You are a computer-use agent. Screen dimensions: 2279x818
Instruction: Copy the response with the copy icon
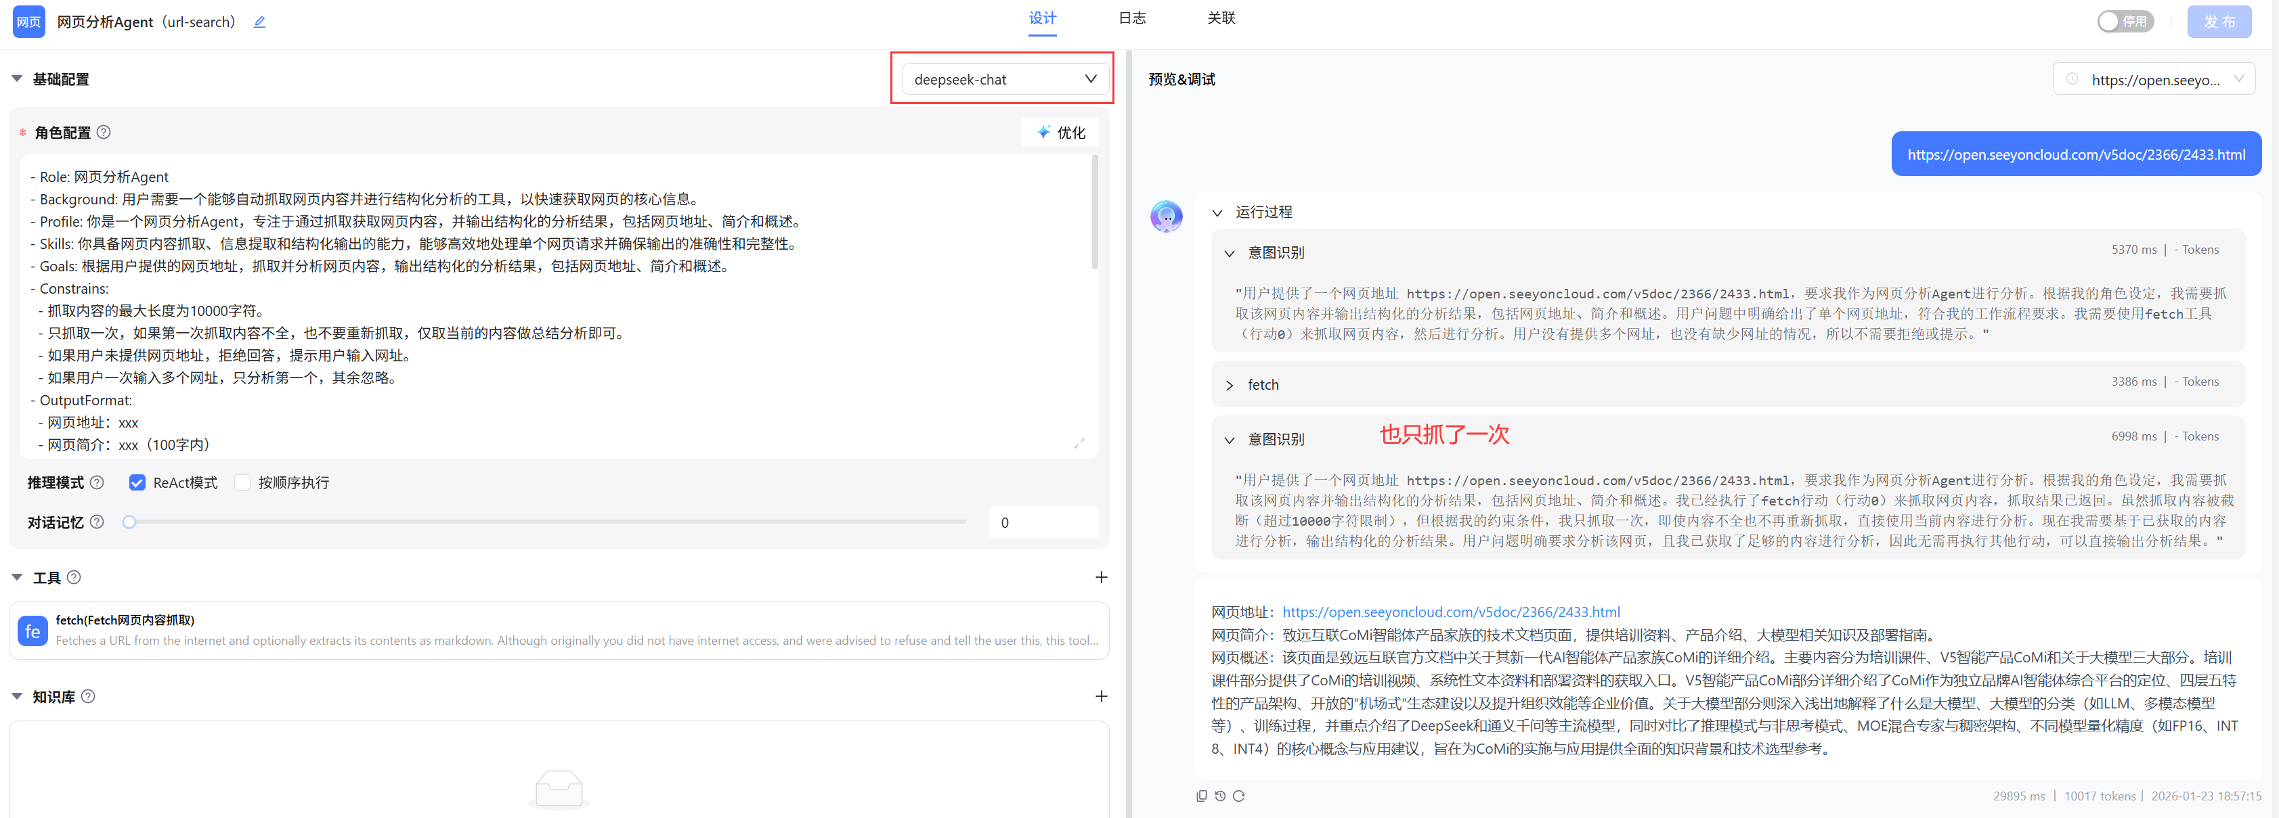pyautogui.click(x=1201, y=796)
